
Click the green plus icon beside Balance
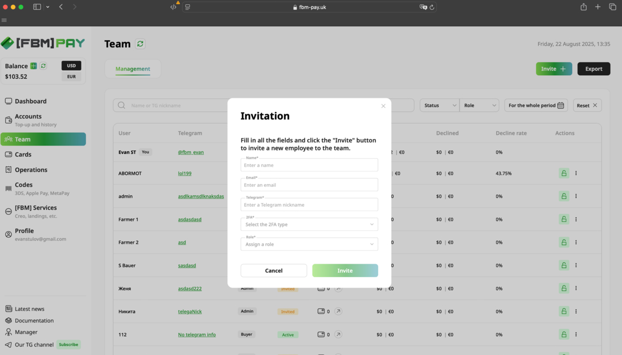(x=34, y=66)
